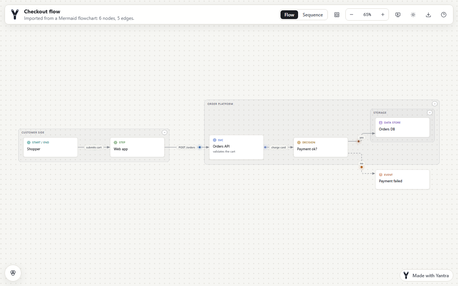The height and width of the screenshot is (286, 458).
Task: Collapse the Storage group
Action: (x=430, y=112)
